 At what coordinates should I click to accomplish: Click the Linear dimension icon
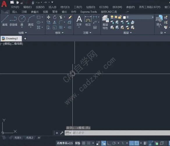(x=95, y=17)
